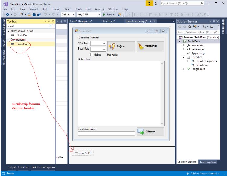227x176 pixels.
Task: Click the Sync with Active Document icon
Action: pyautogui.click(x=212, y=27)
